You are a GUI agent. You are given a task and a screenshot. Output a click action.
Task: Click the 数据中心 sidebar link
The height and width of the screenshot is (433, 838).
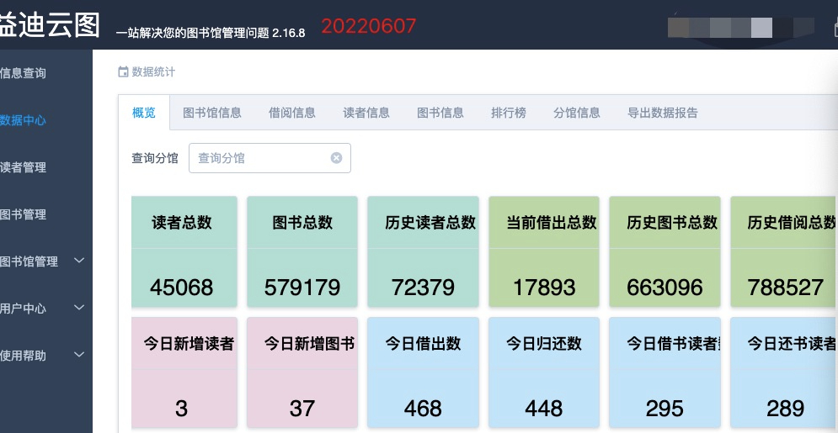tap(24, 120)
